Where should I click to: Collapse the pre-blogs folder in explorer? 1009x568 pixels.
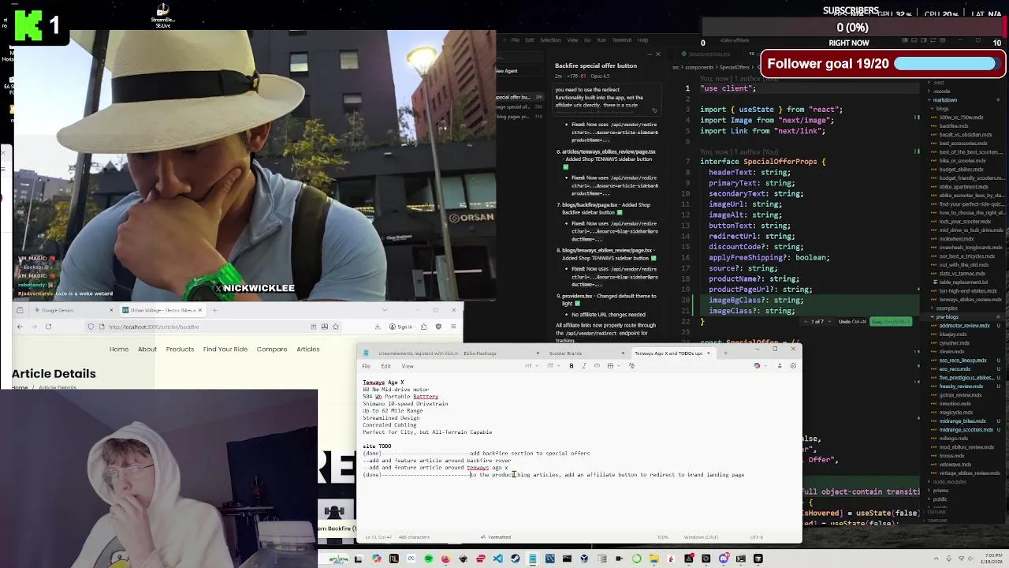pyautogui.click(x=947, y=316)
